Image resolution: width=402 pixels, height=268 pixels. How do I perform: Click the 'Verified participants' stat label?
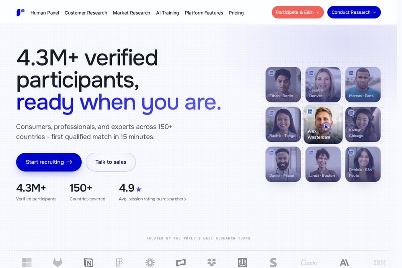36,199
